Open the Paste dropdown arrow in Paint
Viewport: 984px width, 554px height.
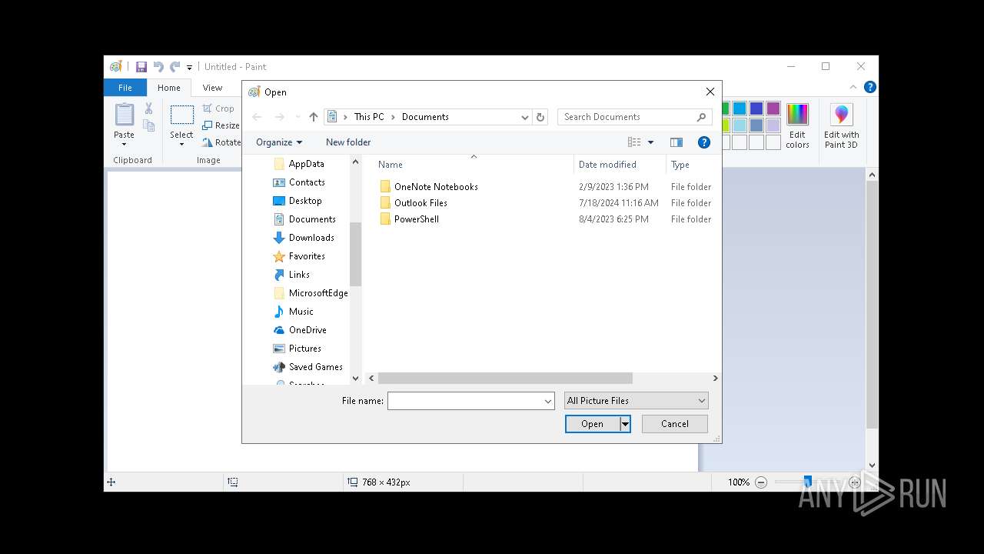tap(124, 145)
